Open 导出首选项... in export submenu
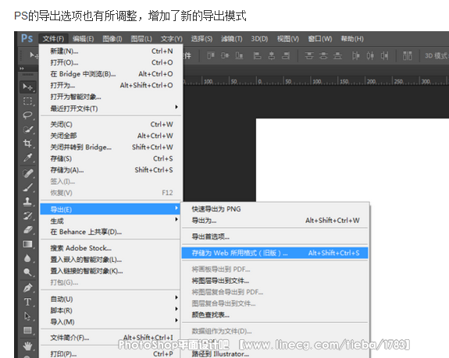The height and width of the screenshot is (358, 449). tap(275, 237)
